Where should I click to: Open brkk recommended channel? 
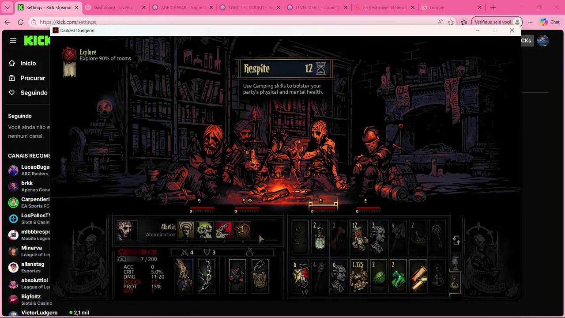tap(28, 186)
